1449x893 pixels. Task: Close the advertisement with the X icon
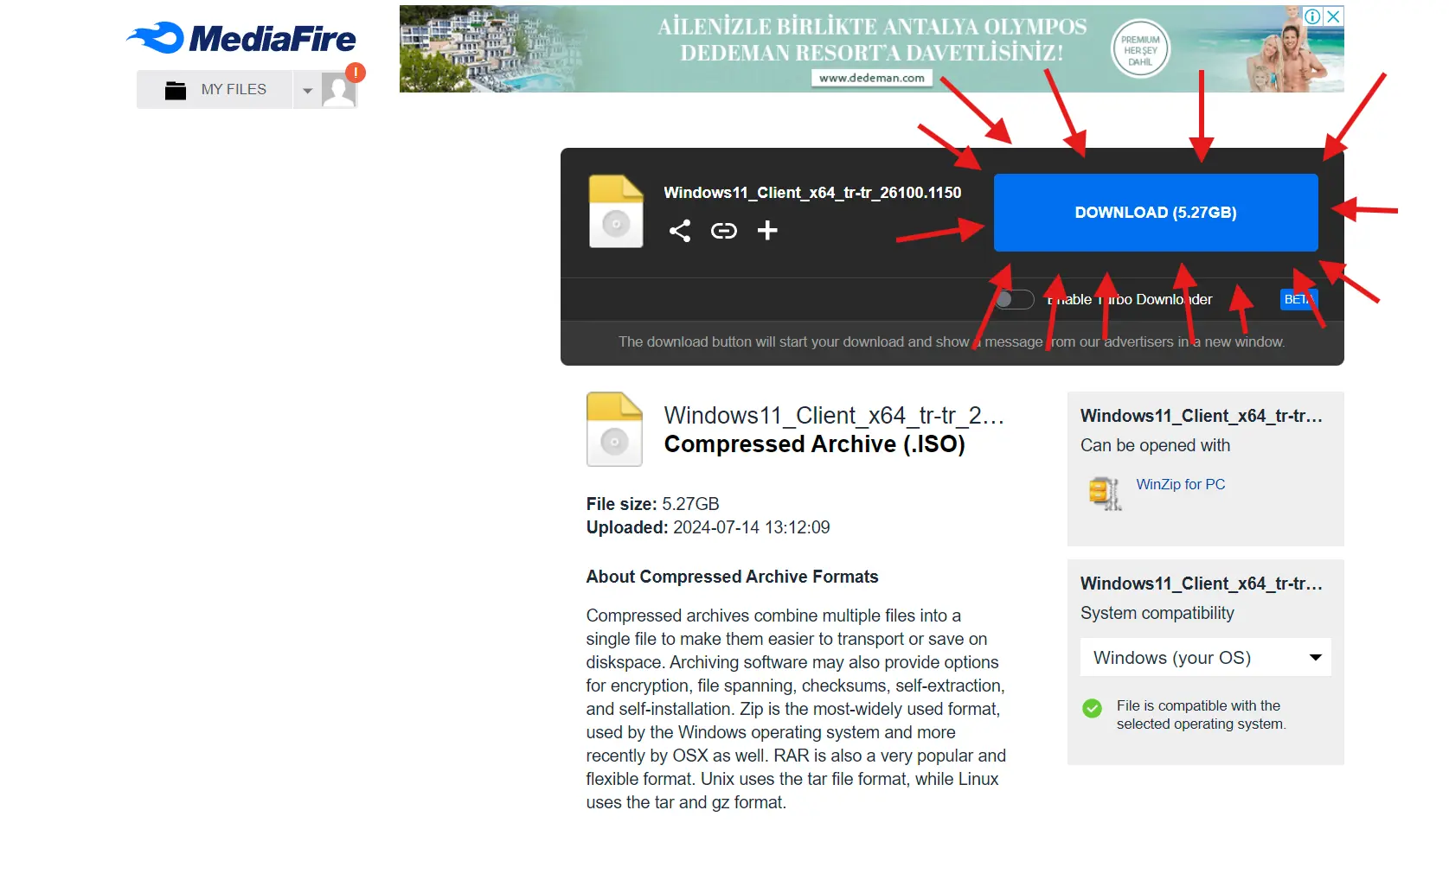coord(1334,16)
